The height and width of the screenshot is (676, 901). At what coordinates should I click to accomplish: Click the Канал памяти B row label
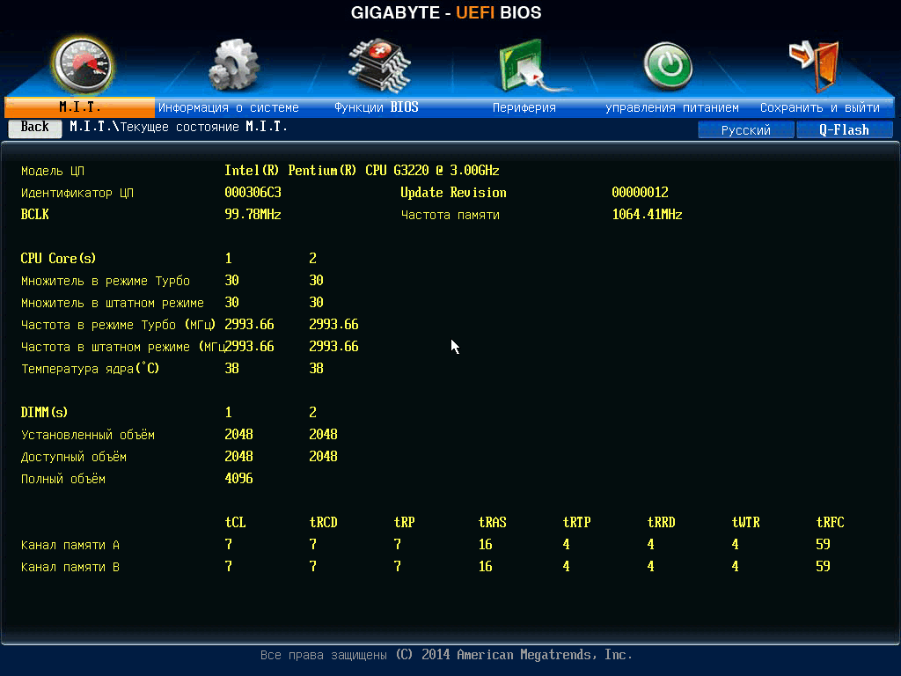[70, 567]
